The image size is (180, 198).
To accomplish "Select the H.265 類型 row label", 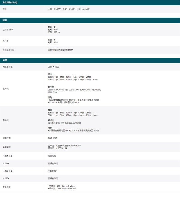I will click(7, 171).
